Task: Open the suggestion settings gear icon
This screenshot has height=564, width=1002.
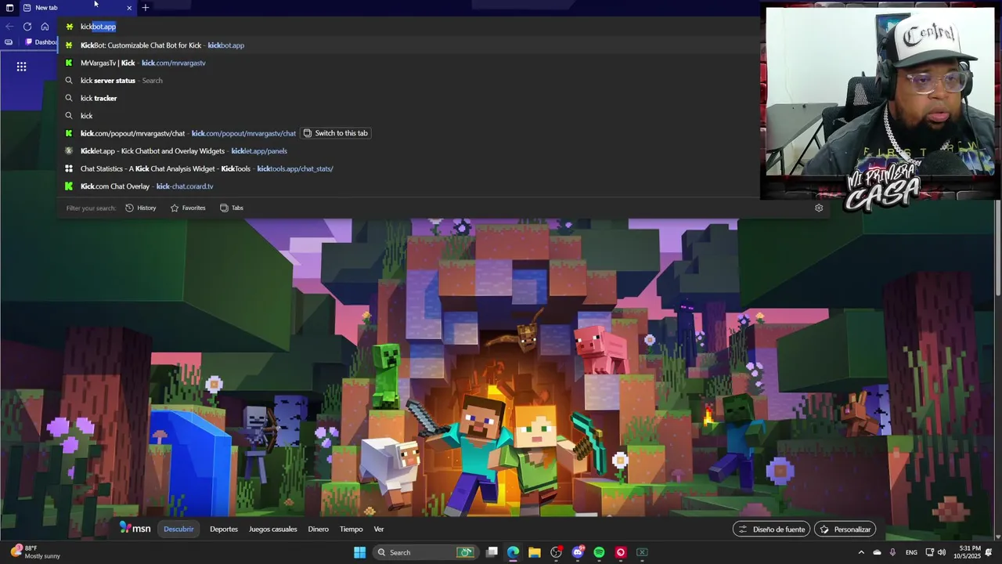Action: 819,208
